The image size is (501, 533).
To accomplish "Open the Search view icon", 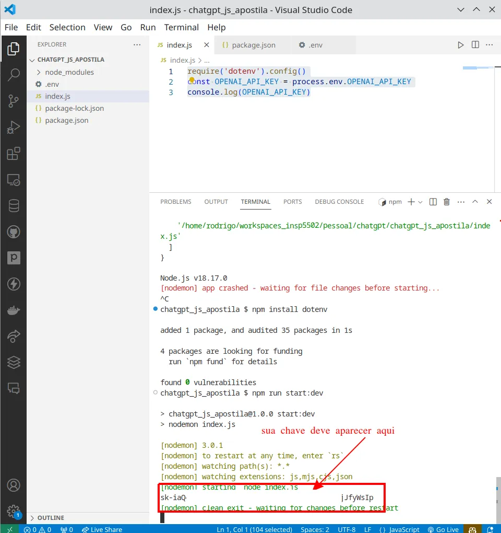I will coord(13,74).
